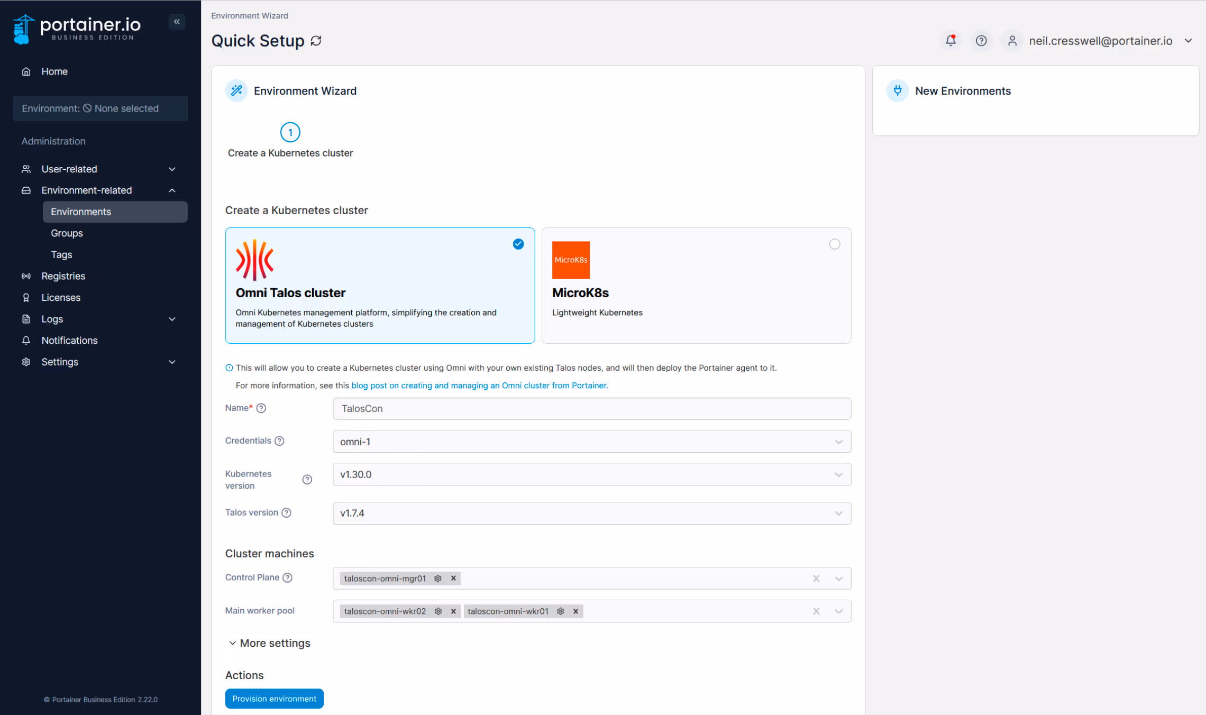This screenshot has height=715, width=1206.
Task: Expand the Logs menu section
Action: pyautogui.click(x=172, y=319)
